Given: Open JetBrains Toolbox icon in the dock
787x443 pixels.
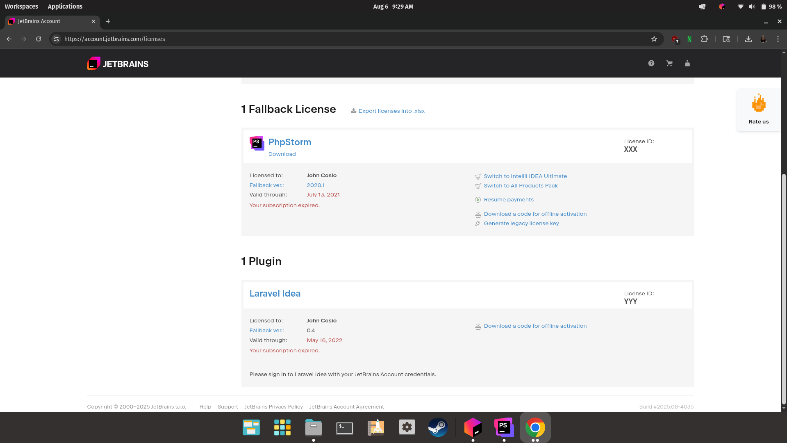Looking at the screenshot, I should (473, 427).
